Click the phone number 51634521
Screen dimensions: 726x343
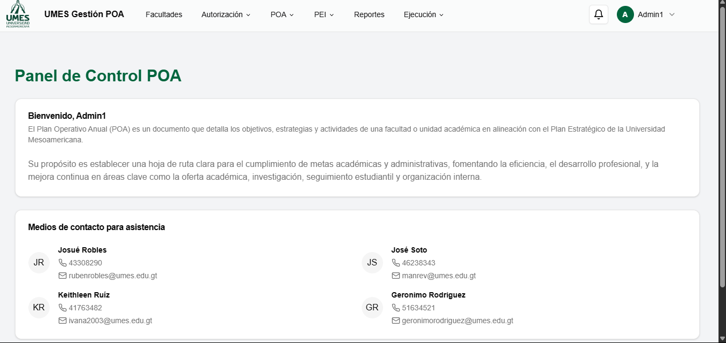[x=418, y=308]
